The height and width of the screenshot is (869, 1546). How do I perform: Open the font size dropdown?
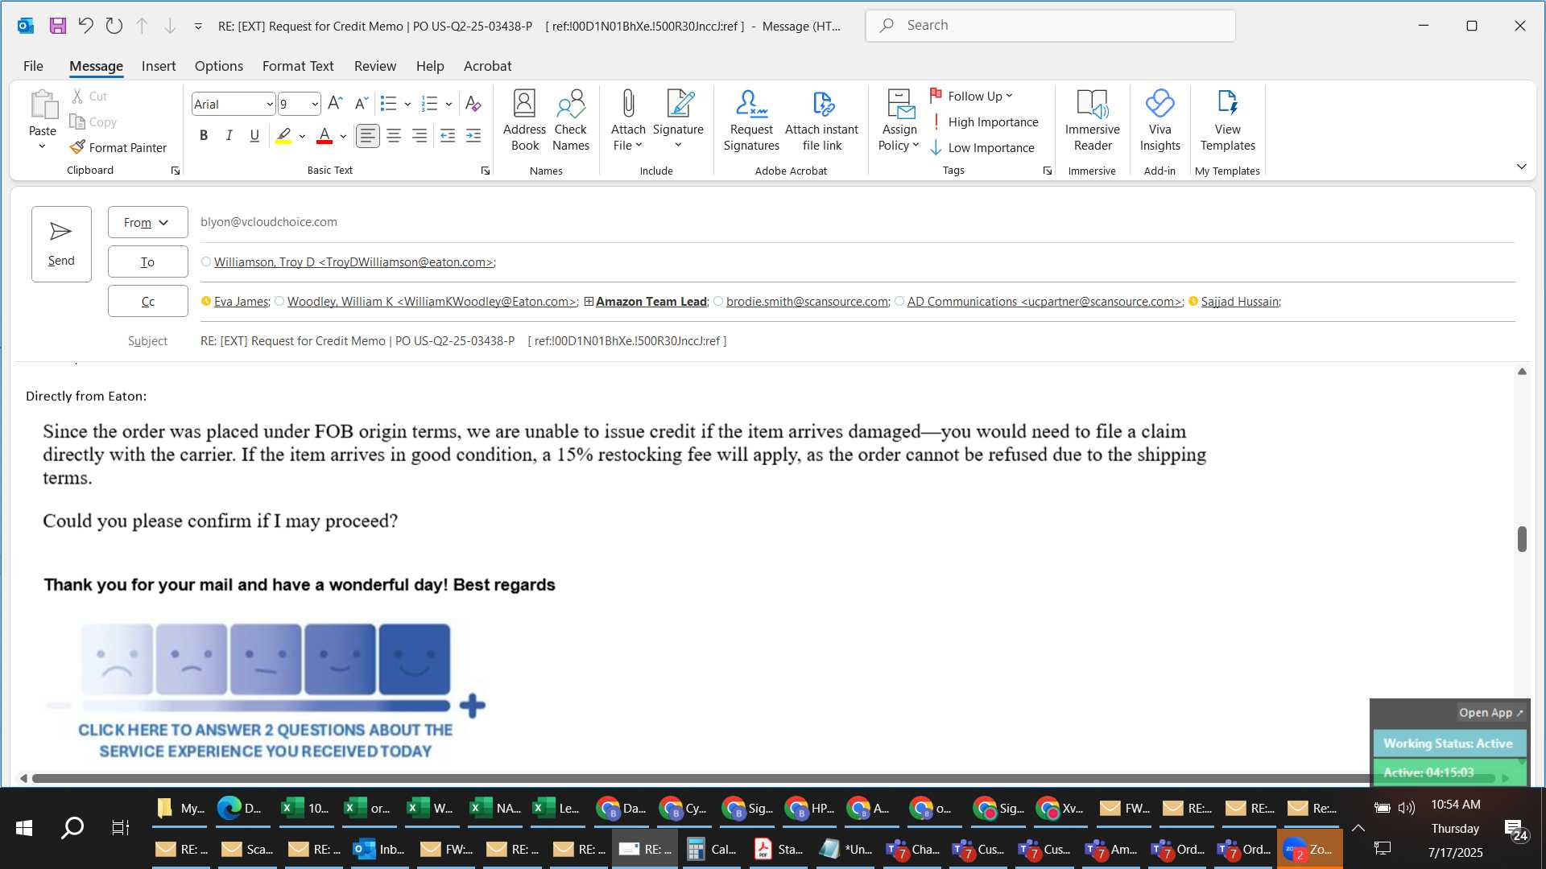[315, 105]
